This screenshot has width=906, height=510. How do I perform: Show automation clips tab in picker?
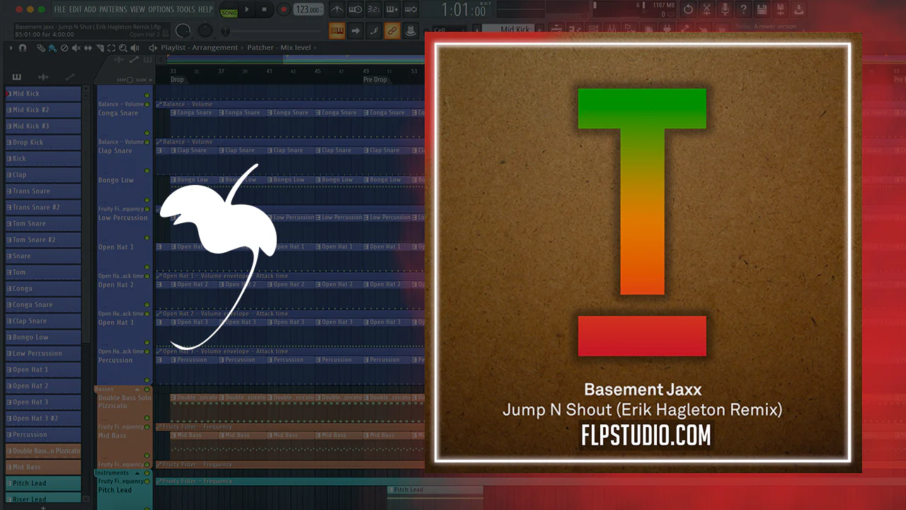70,77
